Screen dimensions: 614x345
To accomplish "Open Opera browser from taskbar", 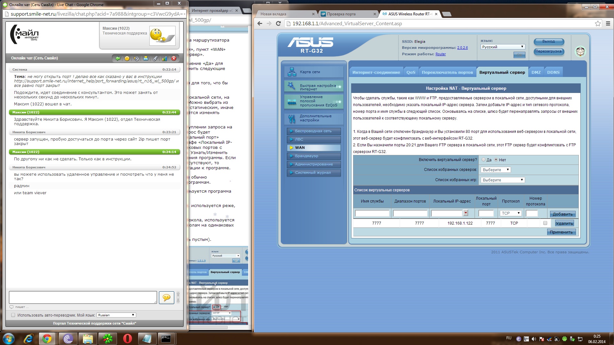I will tap(128, 339).
